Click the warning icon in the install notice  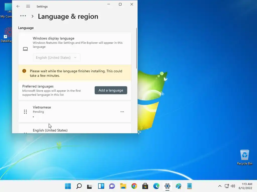coord(24,71)
